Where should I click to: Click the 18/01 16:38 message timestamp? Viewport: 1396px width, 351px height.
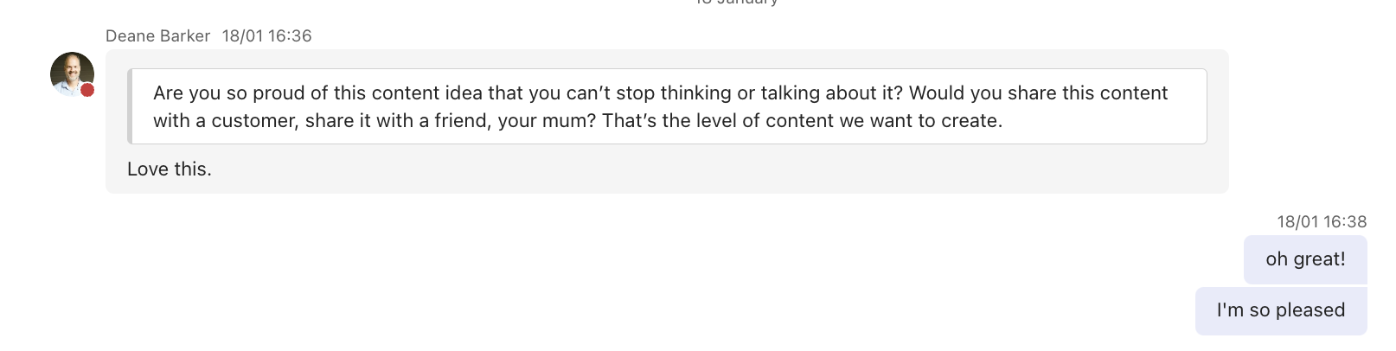pos(1322,222)
